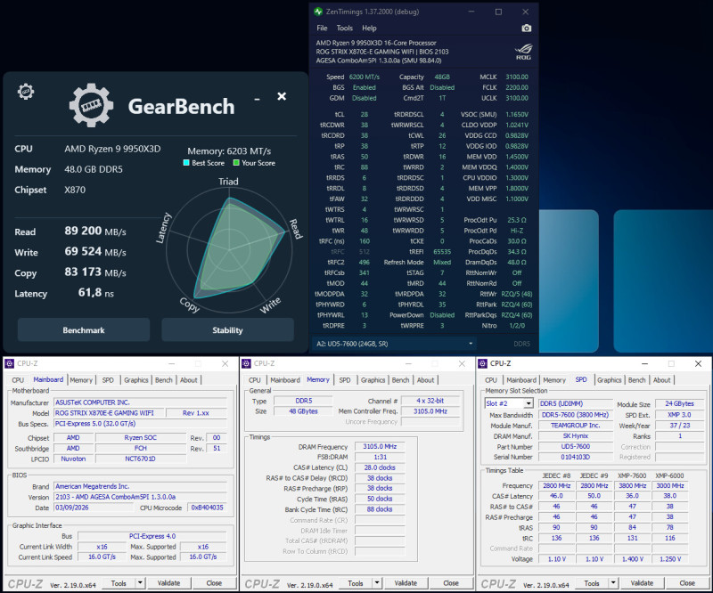Click Tools button in Memory CPU-Z window

(356, 582)
